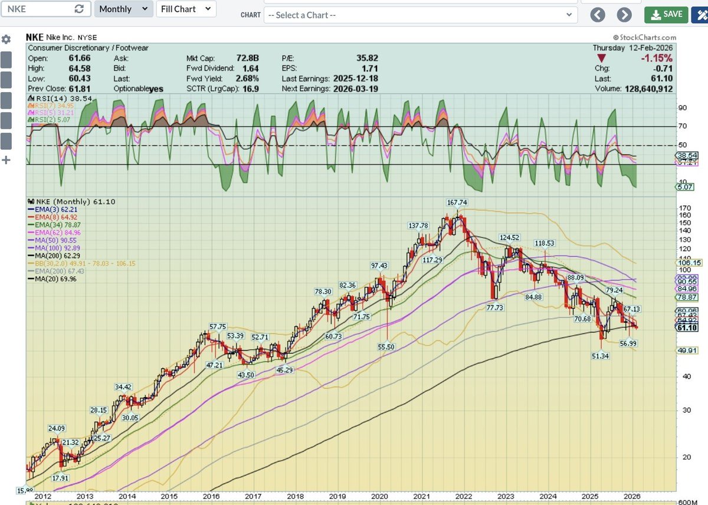Screen dimensions: 708x505
Task: Select the MA(100) 92.89 legend entry
Action: (x=54, y=248)
